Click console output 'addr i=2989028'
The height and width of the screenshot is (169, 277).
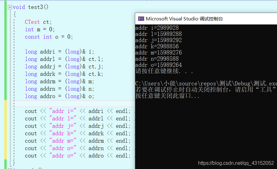click(157, 28)
